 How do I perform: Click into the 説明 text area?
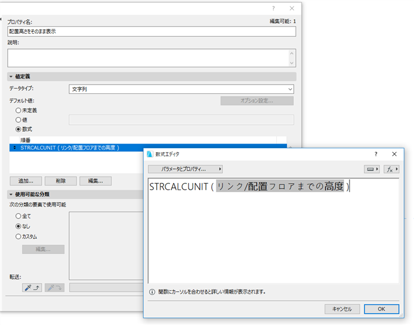(x=148, y=58)
